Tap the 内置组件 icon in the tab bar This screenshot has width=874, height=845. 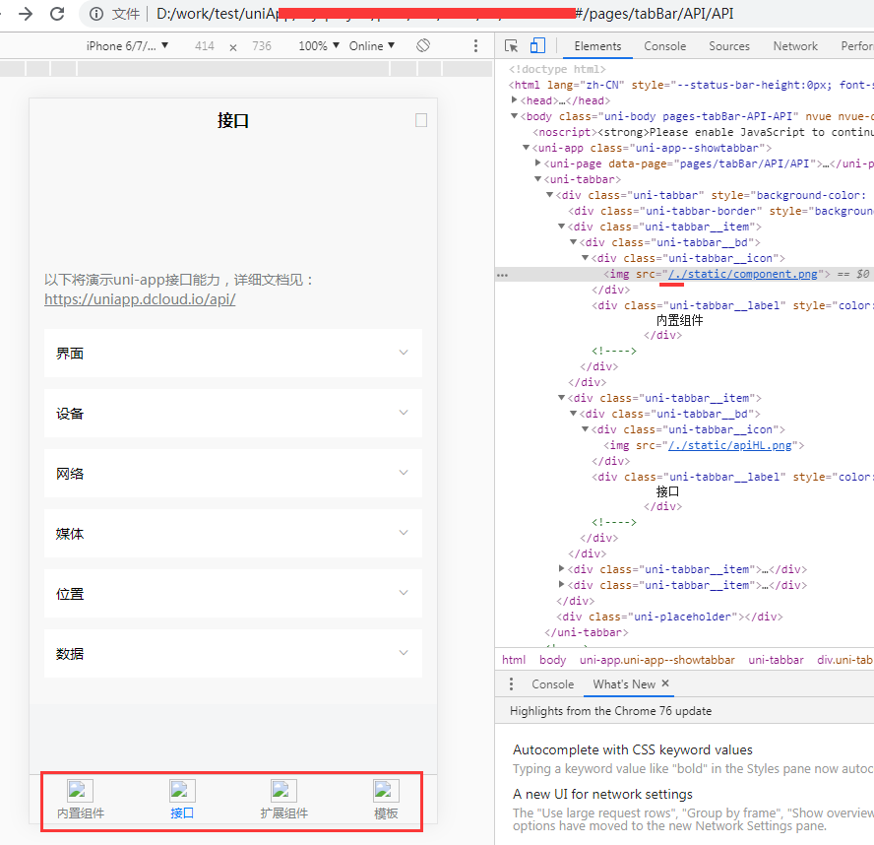click(x=79, y=790)
